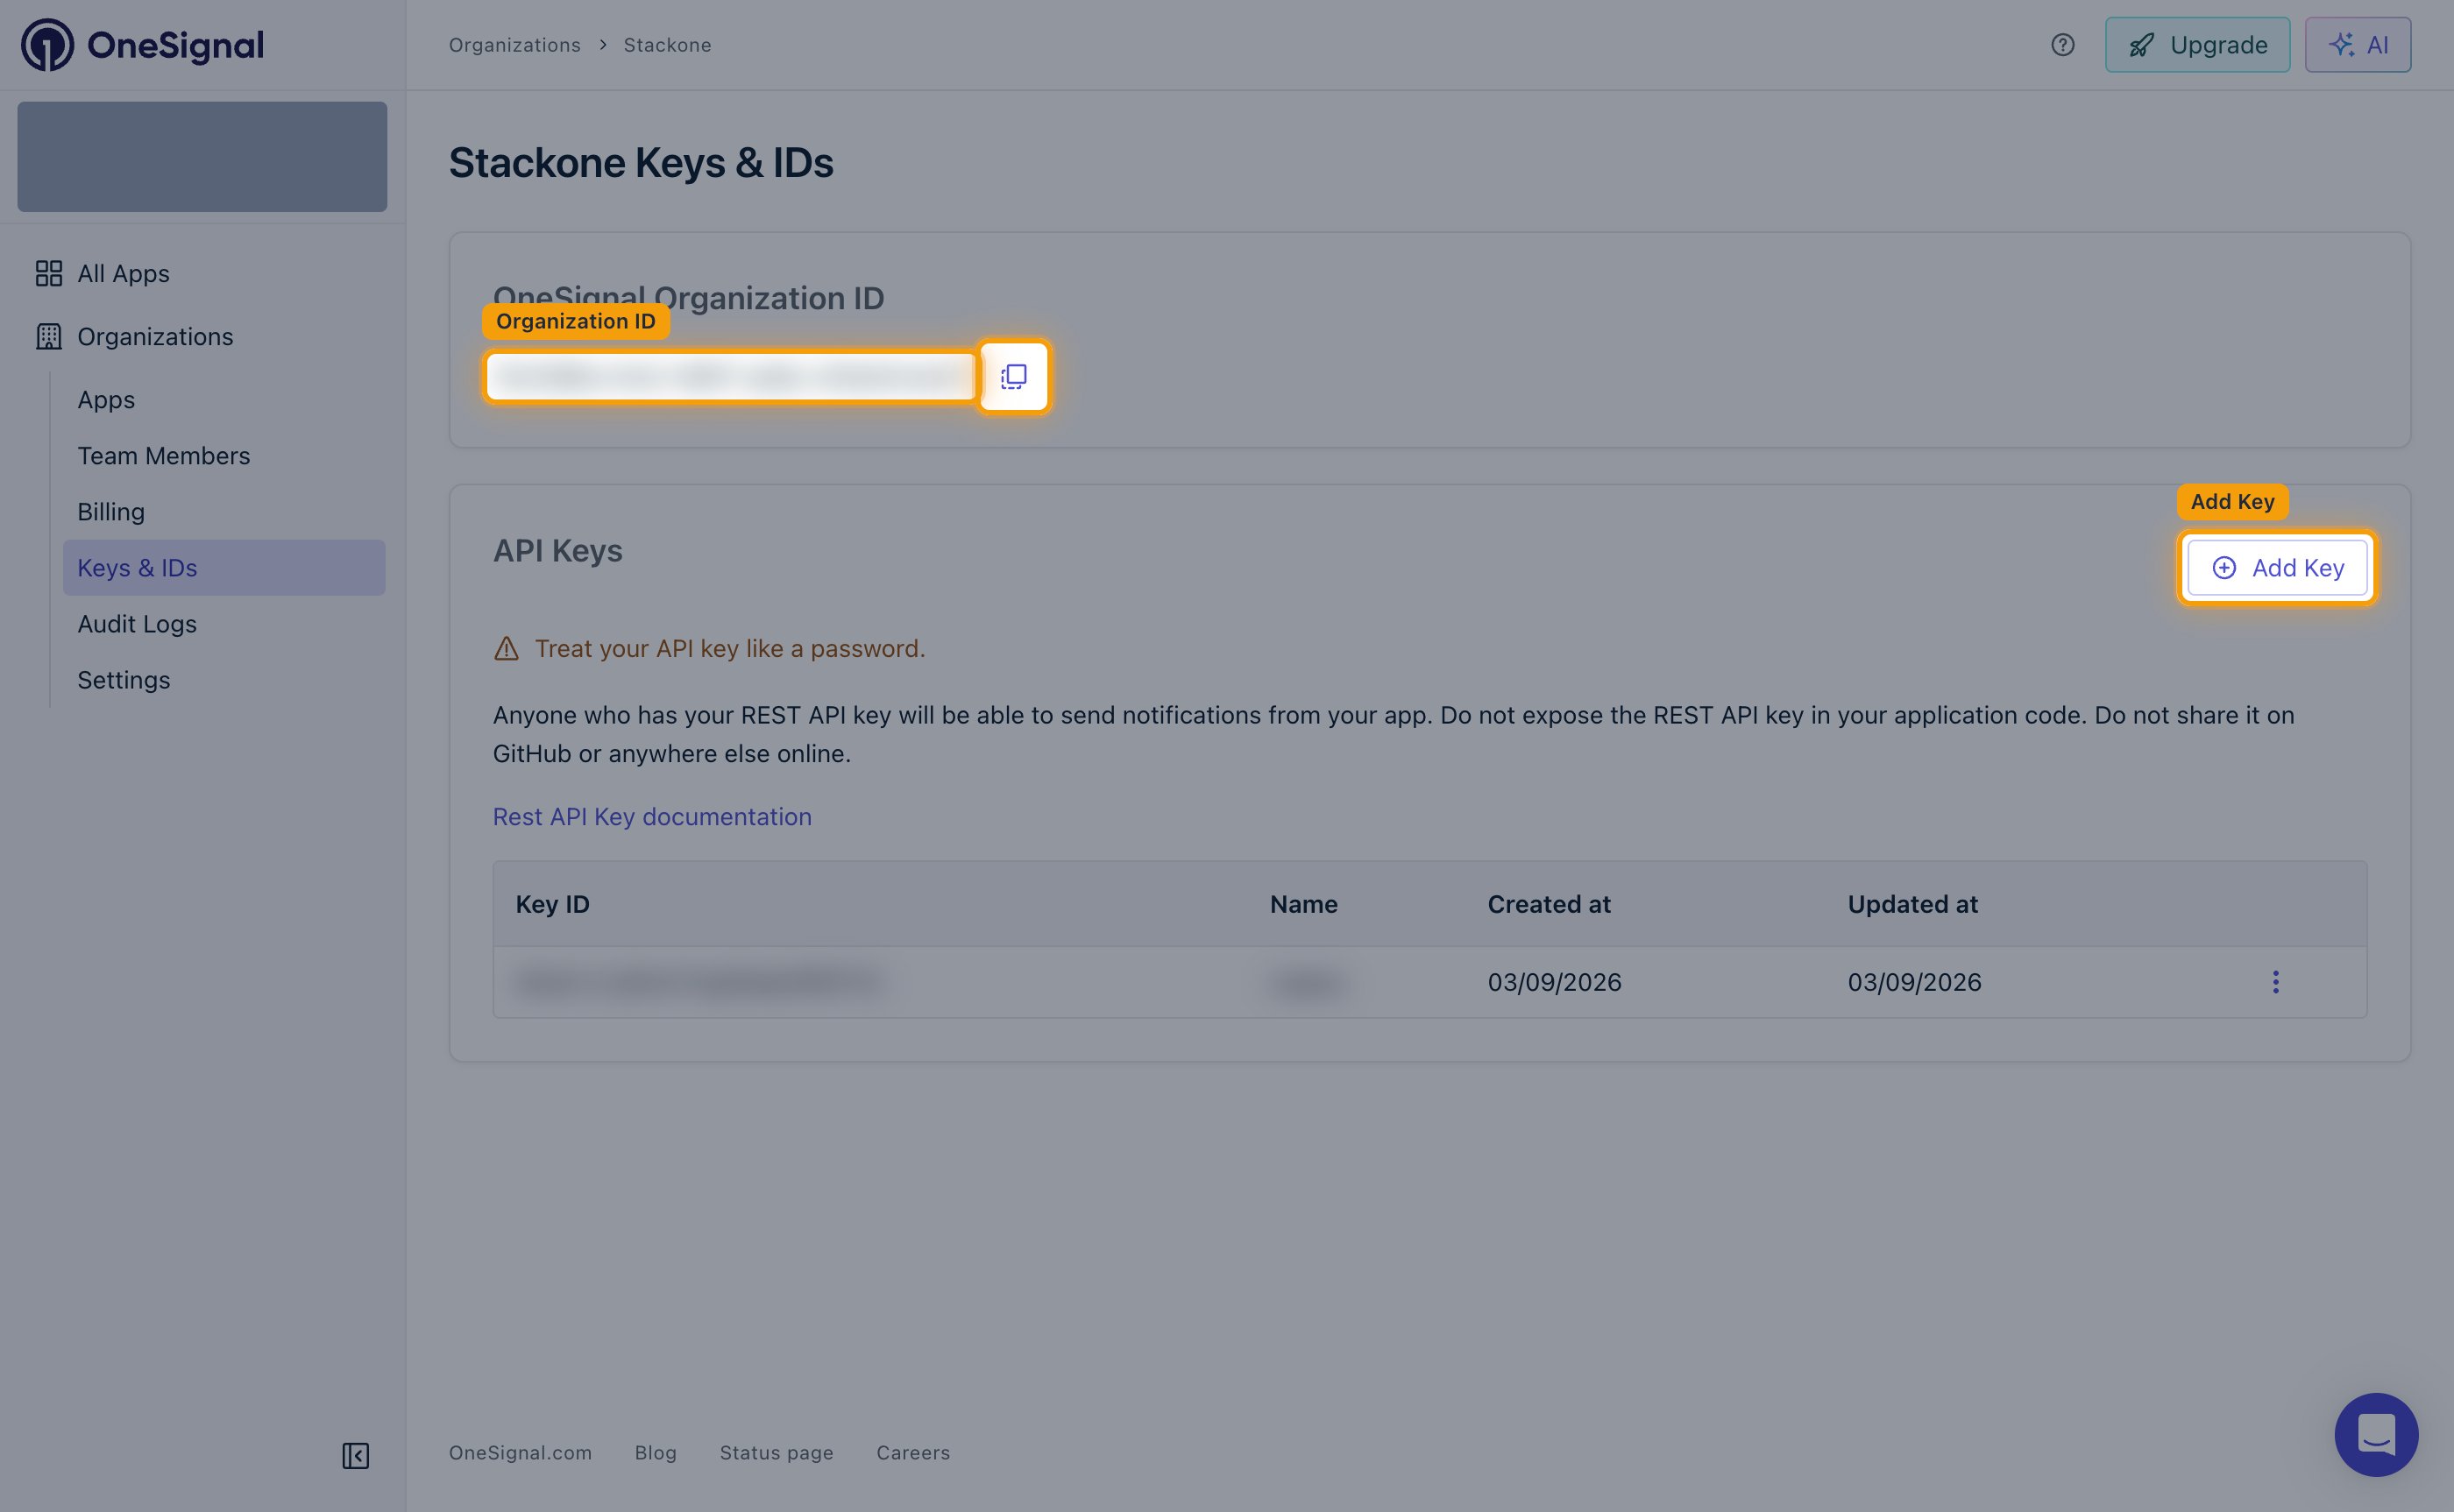
Task: Select Apps under Organizations
Action: (106, 399)
